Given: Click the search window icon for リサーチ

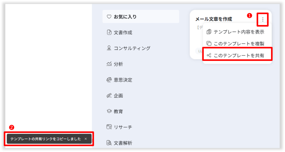Looking at the screenshot, I should click(109, 127).
